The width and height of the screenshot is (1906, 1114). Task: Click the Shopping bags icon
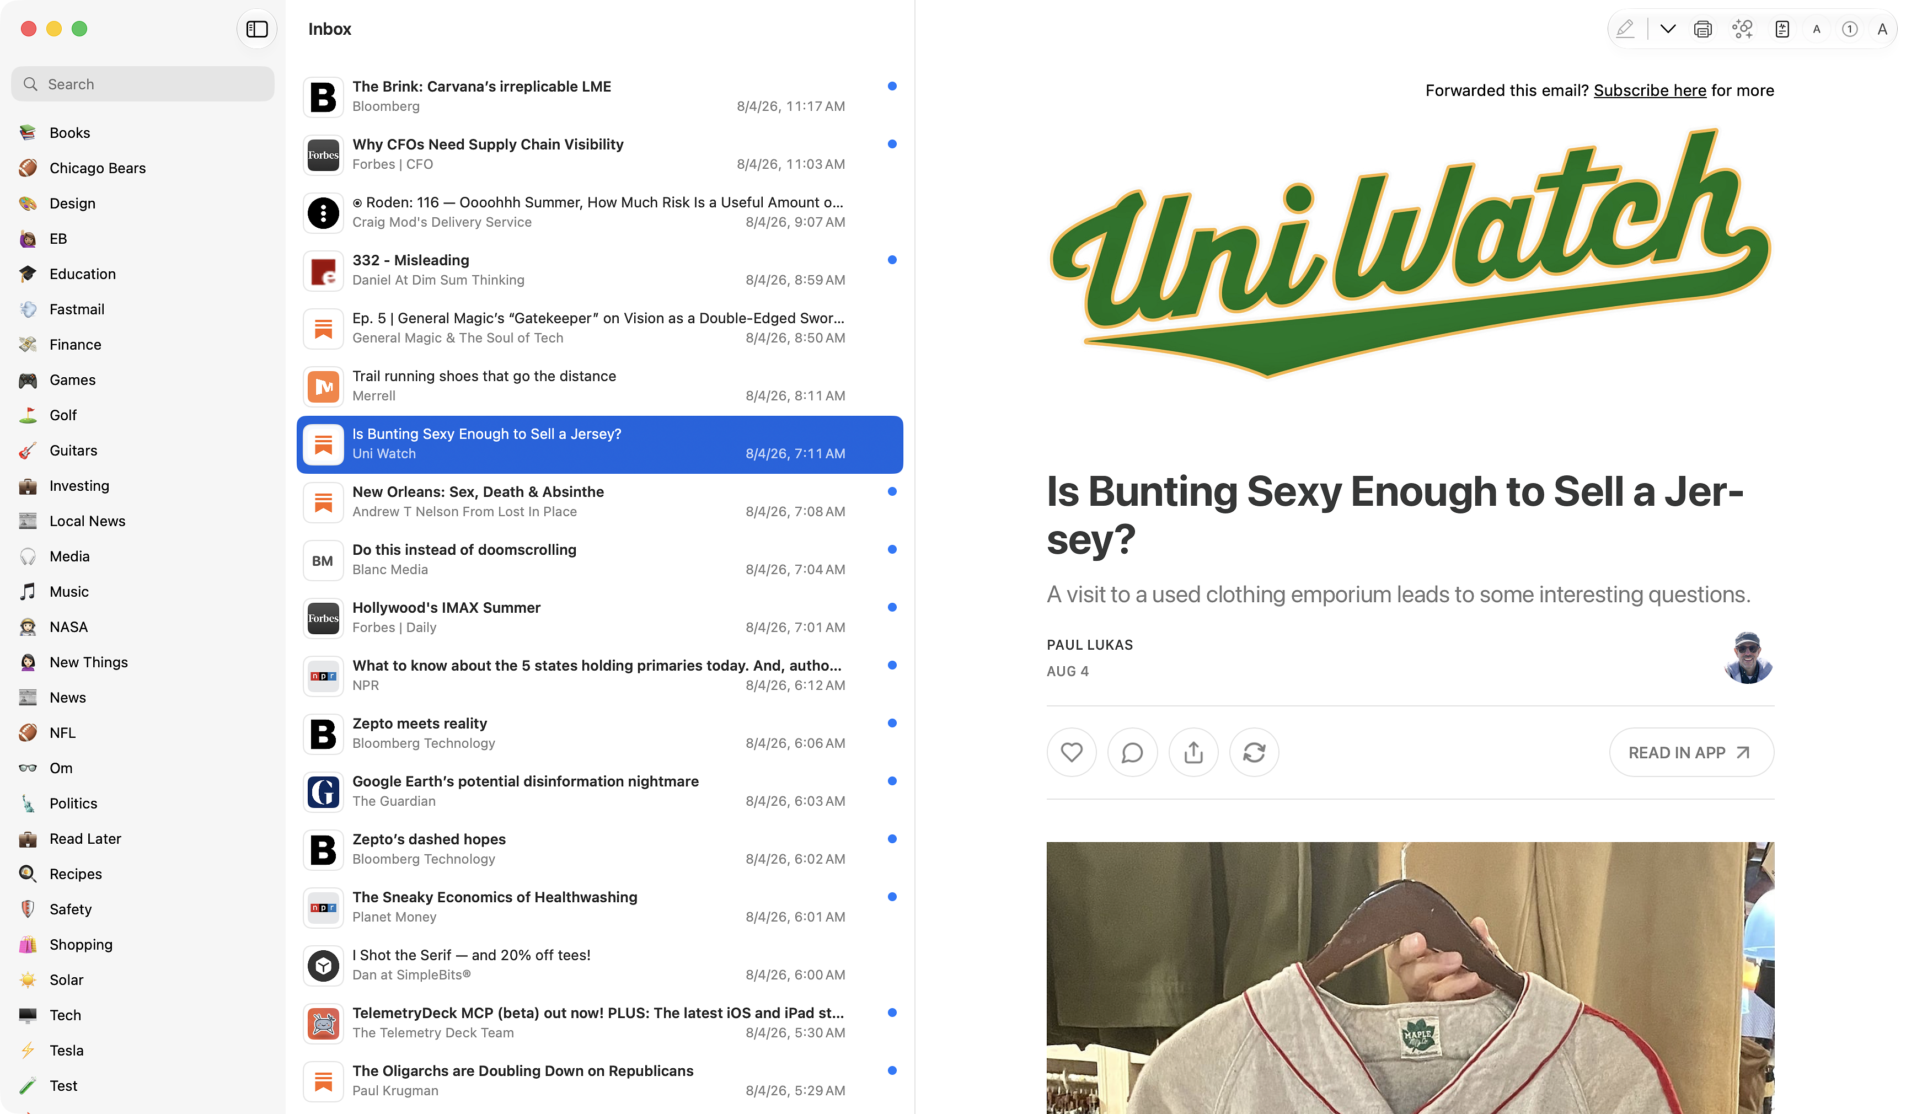pyautogui.click(x=28, y=945)
